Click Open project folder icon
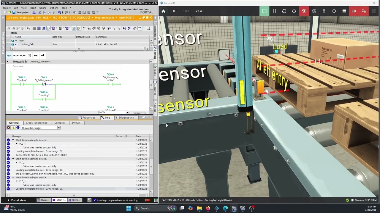The width and height of the screenshot is (380, 213). coord(9,12)
